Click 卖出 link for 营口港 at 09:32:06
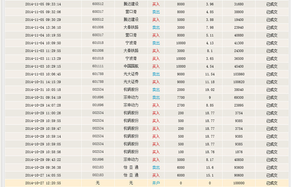Image resolution: width=291 pixels, height=187 pixels. (x=156, y=12)
